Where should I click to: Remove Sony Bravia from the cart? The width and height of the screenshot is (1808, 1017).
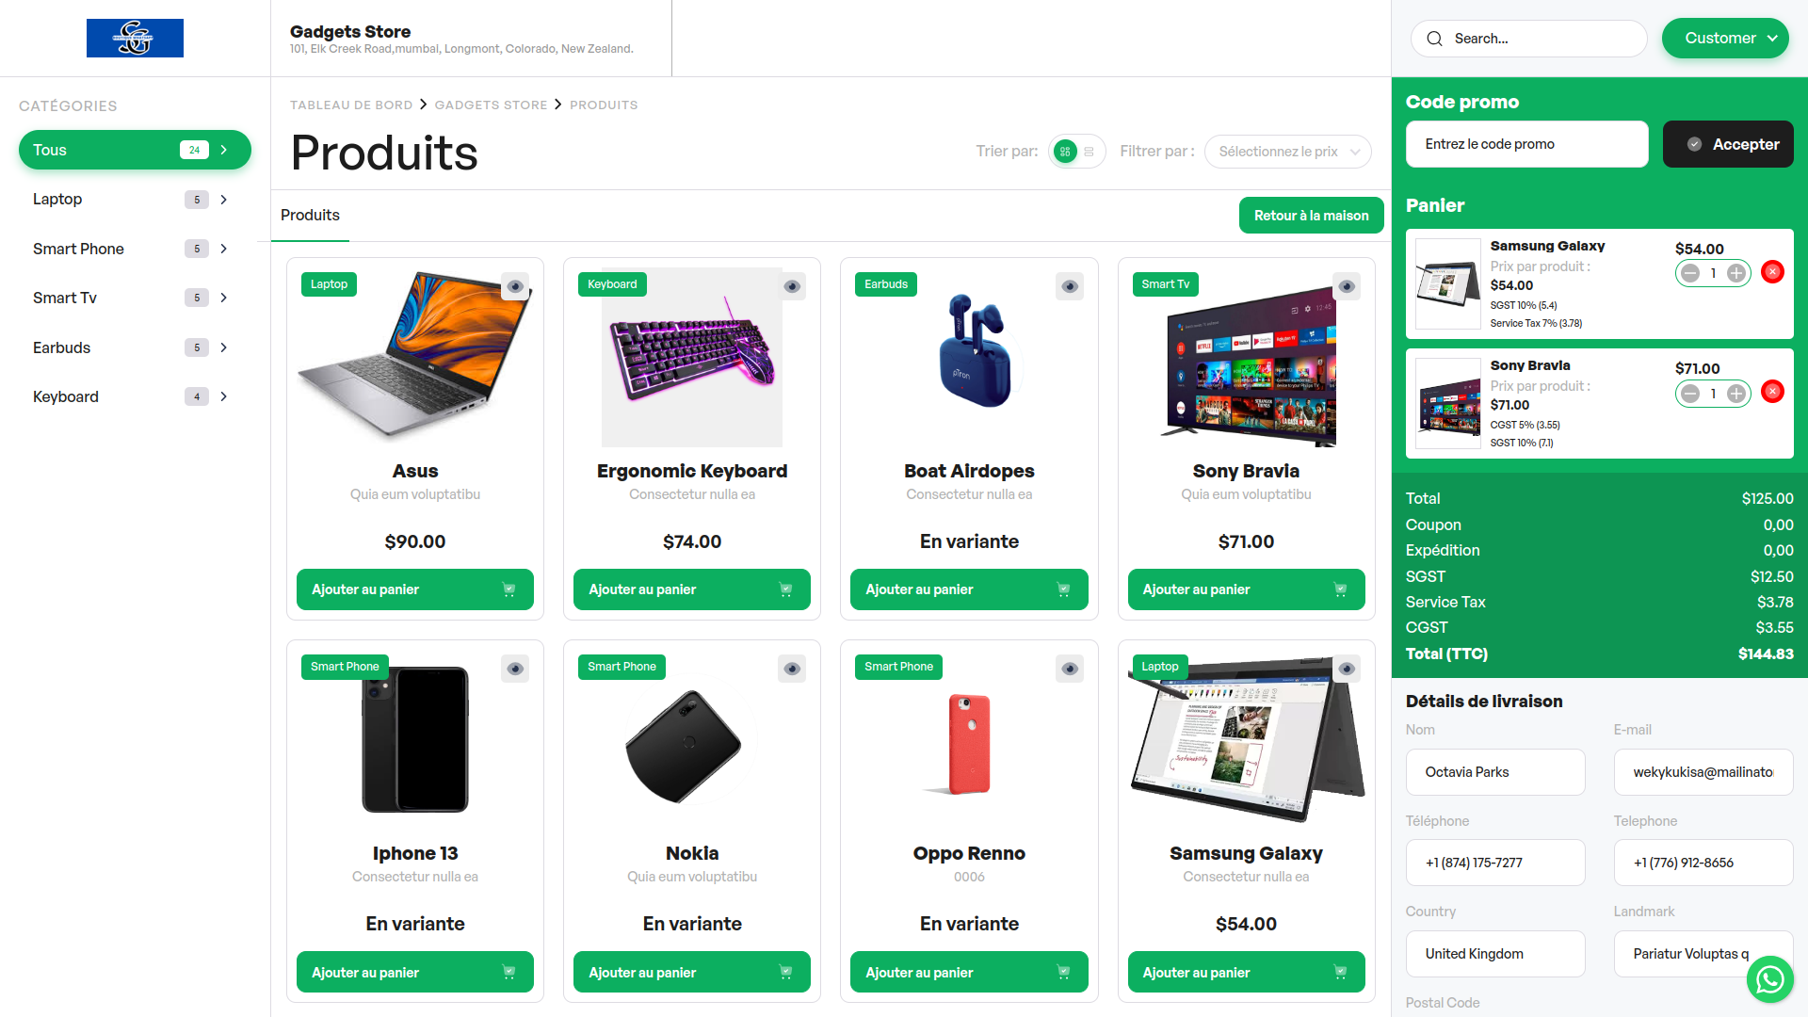[x=1772, y=392]
